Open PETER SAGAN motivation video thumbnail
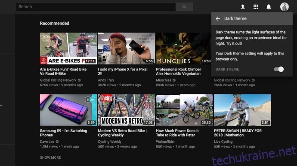This screenshot has height=166, width=297. (x=242, y=110)
